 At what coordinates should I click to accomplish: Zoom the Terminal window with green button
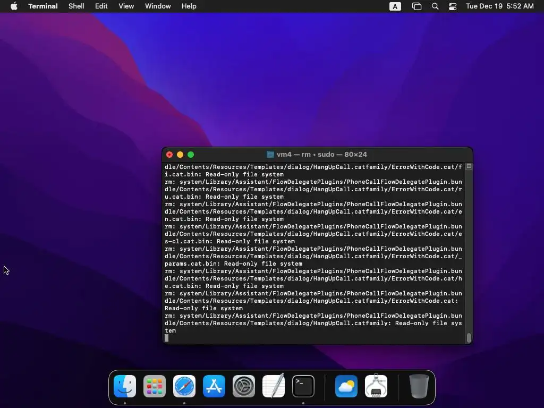click(191, 155)
